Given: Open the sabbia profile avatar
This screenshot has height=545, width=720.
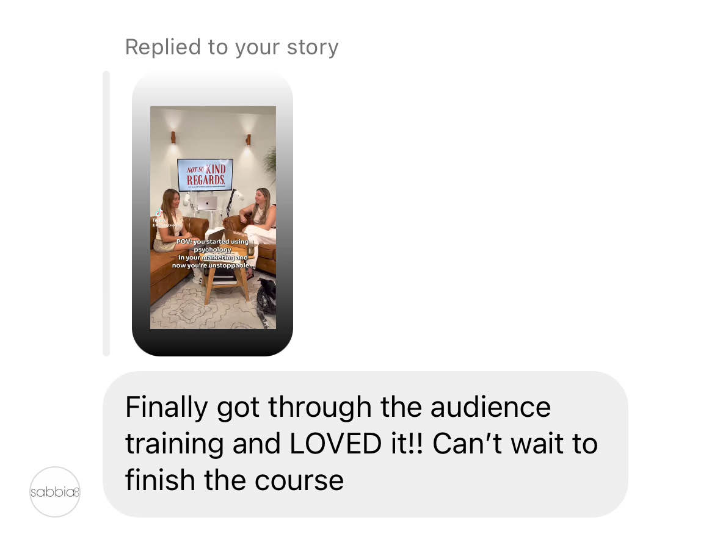Looking at the screenshot, I should click(x=55, y=492).
